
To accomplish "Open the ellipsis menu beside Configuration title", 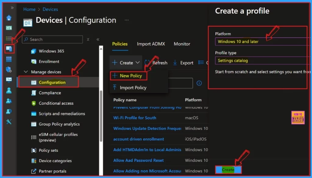I will 126,20.
